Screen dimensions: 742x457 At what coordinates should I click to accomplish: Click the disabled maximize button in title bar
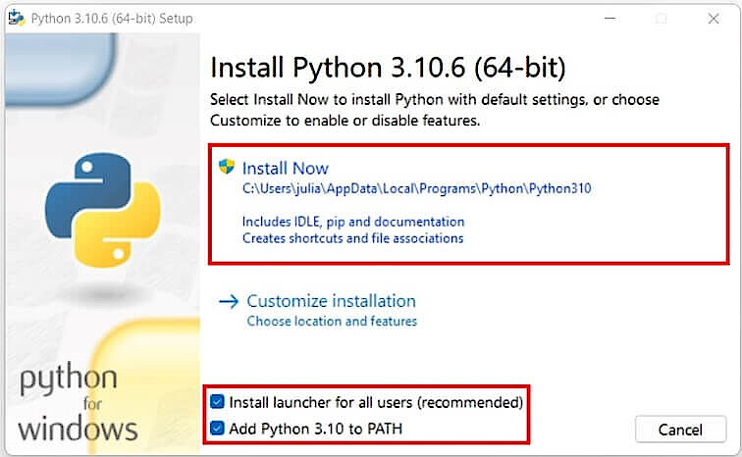(x=661, y=19)
